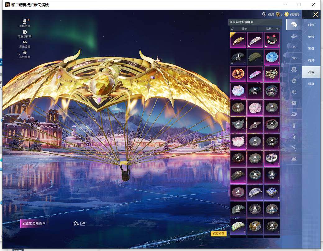This screenshot has height=251, width=323.
Task: Close the inventory with the yellow X
Action: tap(315, 14)
